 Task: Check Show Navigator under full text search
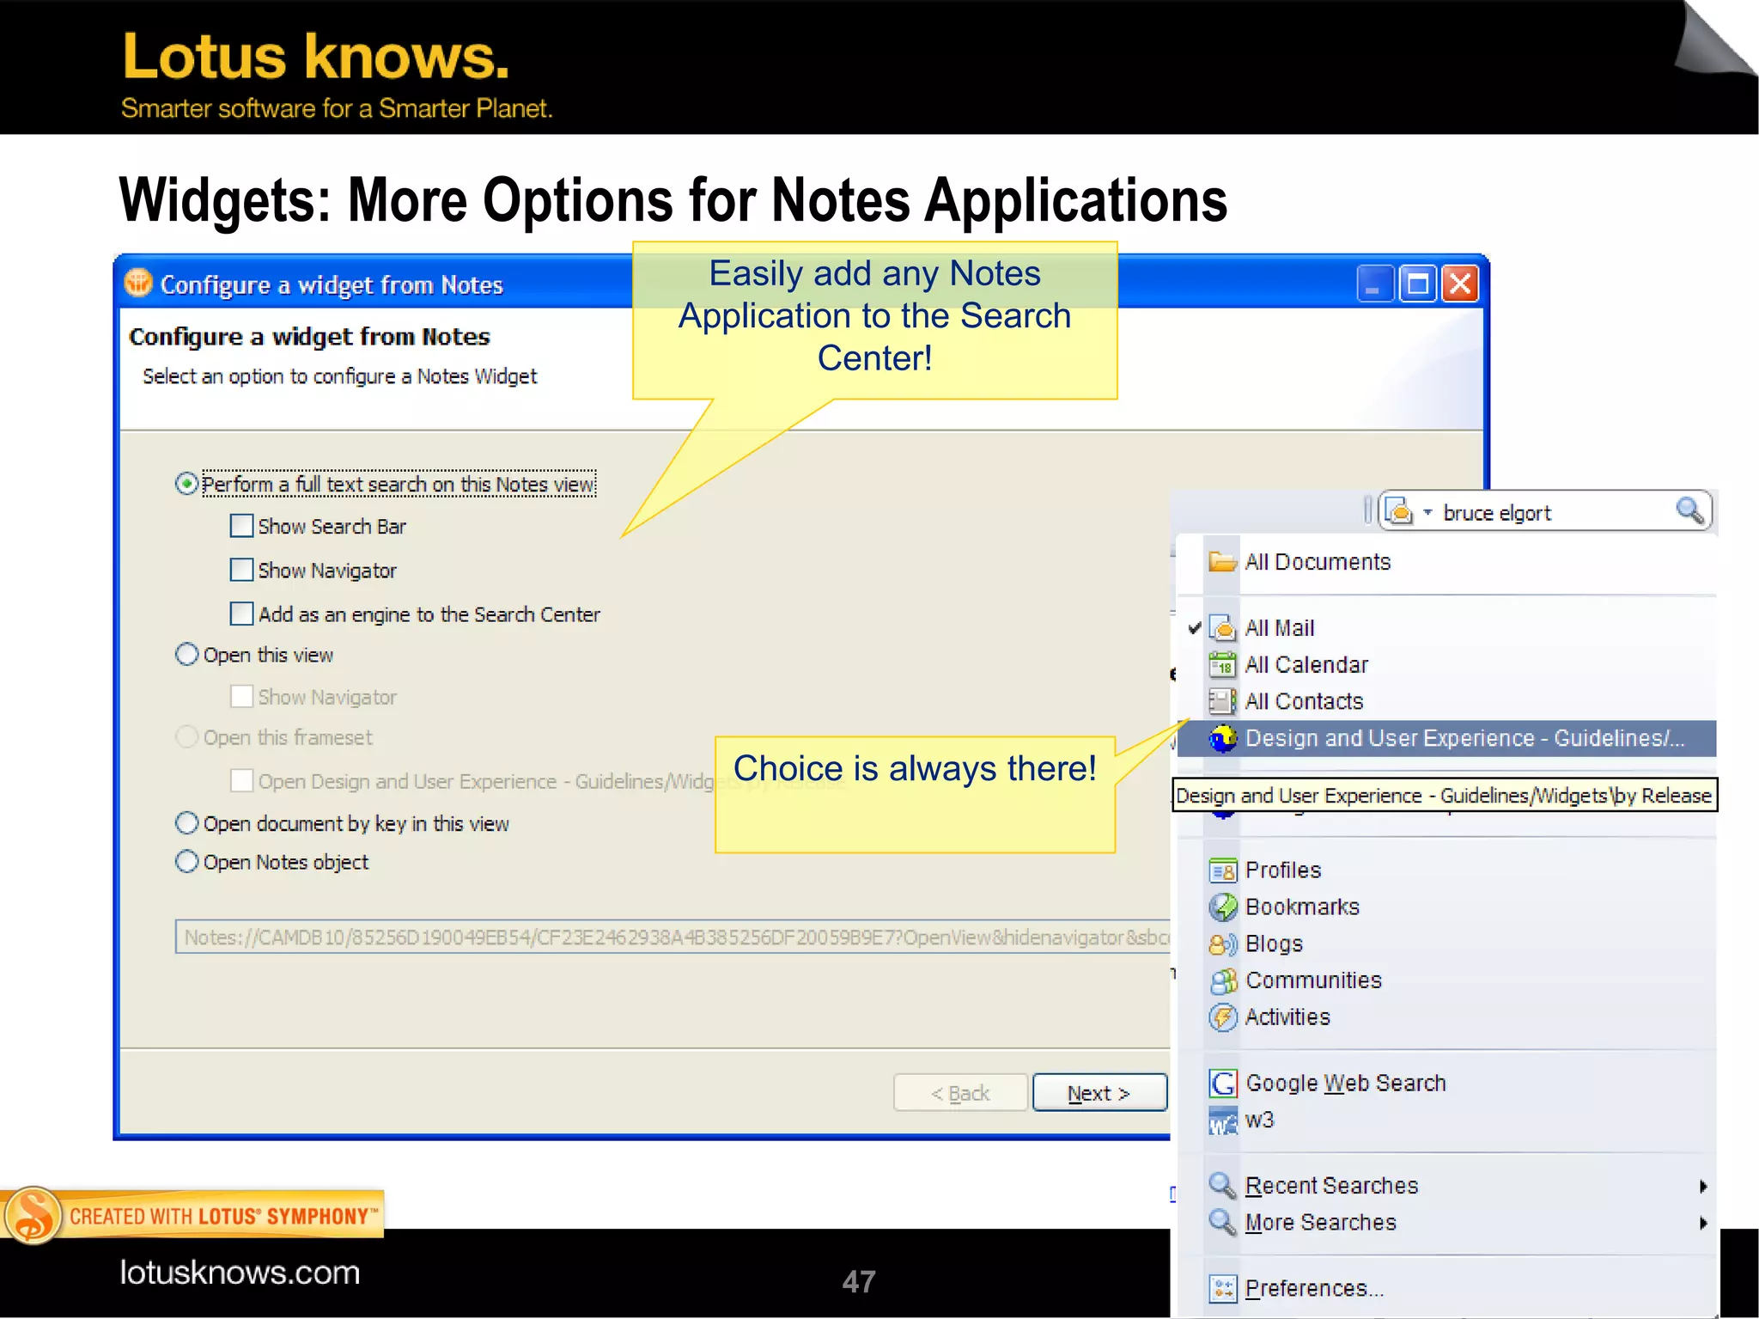242,570
